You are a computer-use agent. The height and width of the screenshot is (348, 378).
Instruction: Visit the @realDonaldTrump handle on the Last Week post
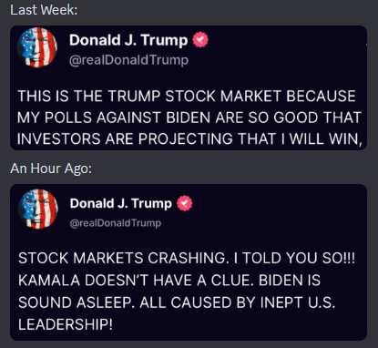(128, 60)
